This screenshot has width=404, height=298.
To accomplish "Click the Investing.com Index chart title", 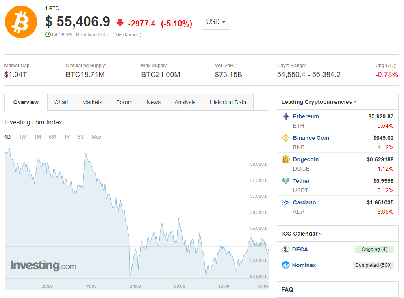I will pos(33,122).
